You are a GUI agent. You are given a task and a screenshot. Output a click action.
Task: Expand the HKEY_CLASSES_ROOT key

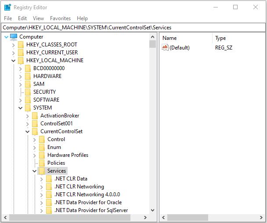tap(14, 45)
